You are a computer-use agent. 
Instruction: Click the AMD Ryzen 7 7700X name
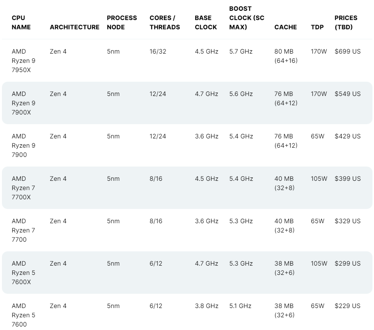[24, 188]
